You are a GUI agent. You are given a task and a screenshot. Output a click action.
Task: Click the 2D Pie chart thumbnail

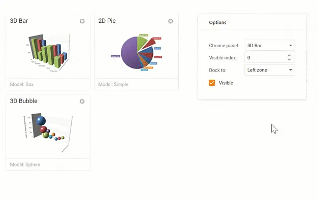click(x=136, y=53)
